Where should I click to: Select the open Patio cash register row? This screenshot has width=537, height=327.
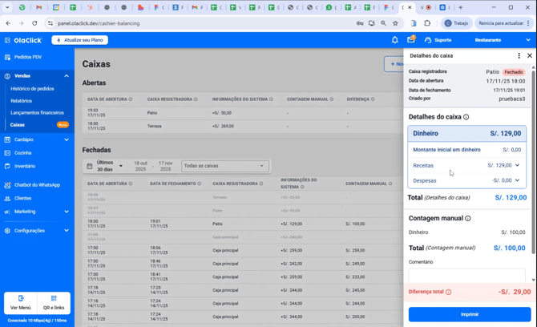[243, 113]
